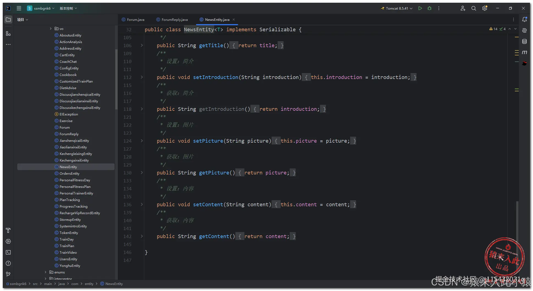The width and height of the screenshot is (533, 291).
Task: Switch to the Forum.java tab
Action: point(133,19)
